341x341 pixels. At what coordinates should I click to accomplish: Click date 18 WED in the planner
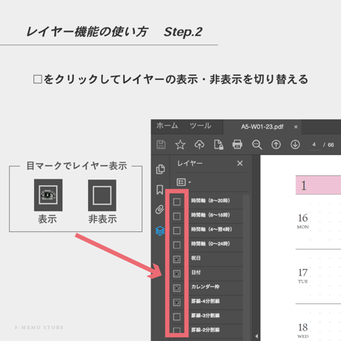click(x=303, y=331)
